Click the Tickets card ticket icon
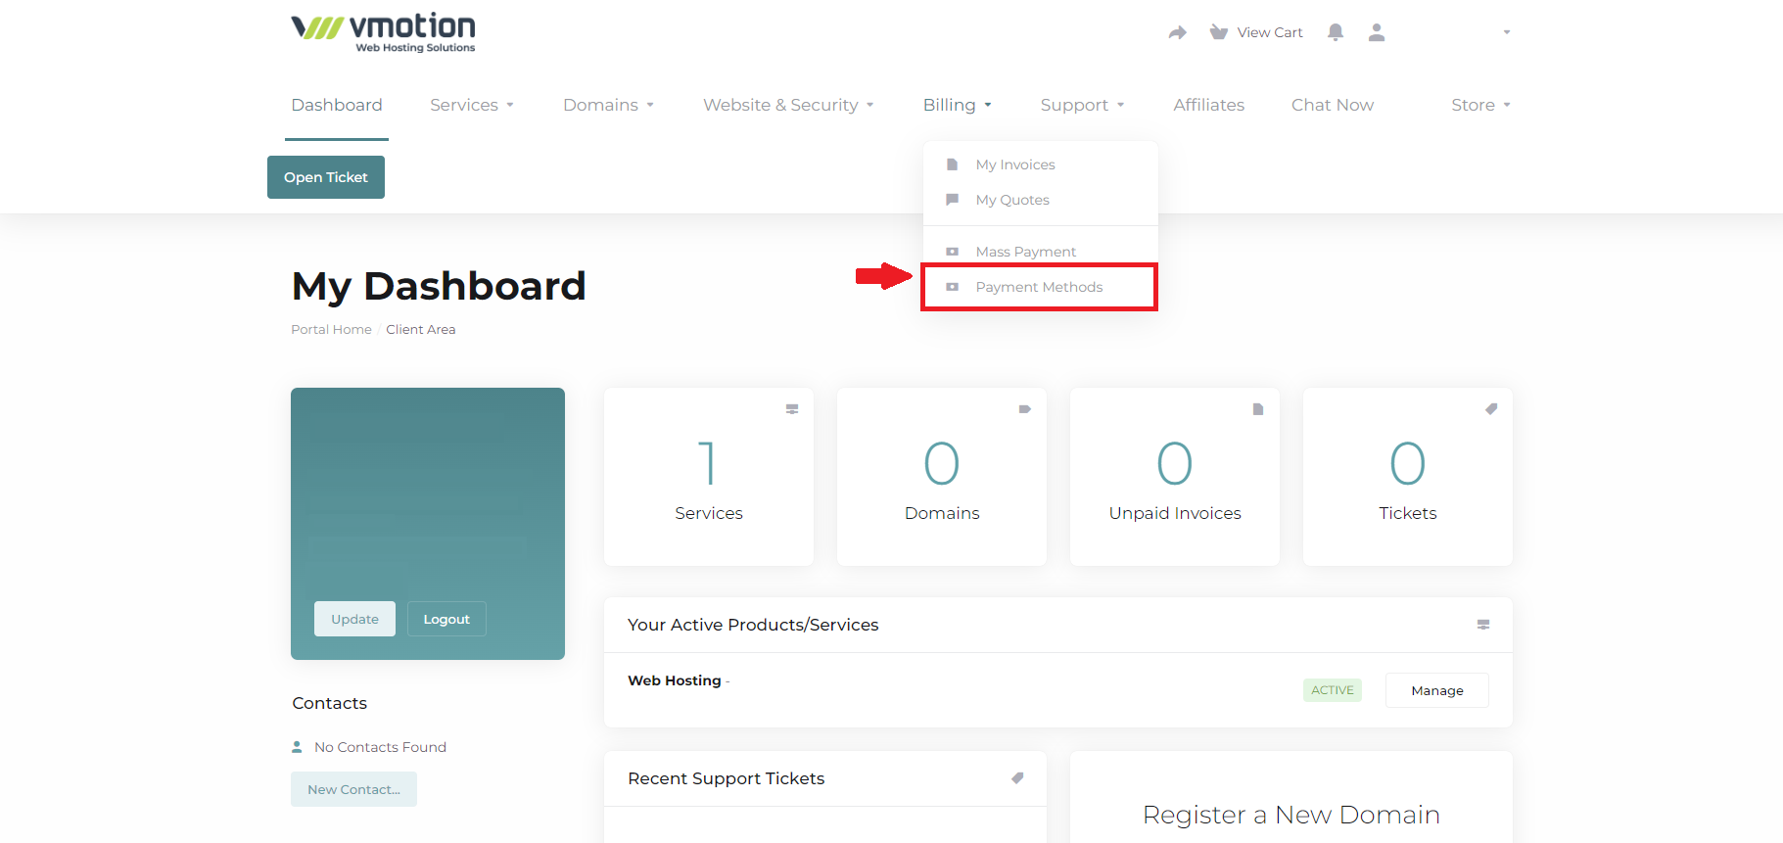1783x843 pixels. 1491,409
